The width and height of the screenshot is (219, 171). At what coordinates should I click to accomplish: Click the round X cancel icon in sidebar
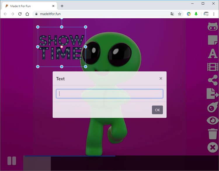pyautogui.click(x=213, y=147)
